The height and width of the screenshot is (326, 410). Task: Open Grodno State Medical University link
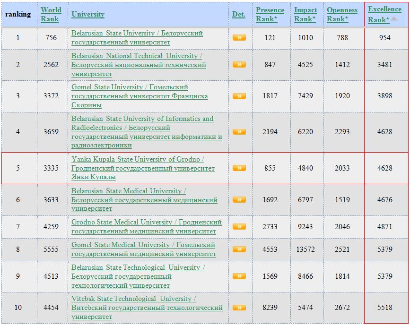pyautogui.click(x=147, y=226)
